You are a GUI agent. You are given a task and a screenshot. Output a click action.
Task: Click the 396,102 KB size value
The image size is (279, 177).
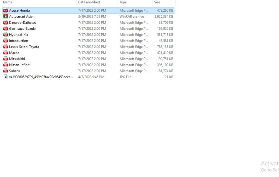165,65
